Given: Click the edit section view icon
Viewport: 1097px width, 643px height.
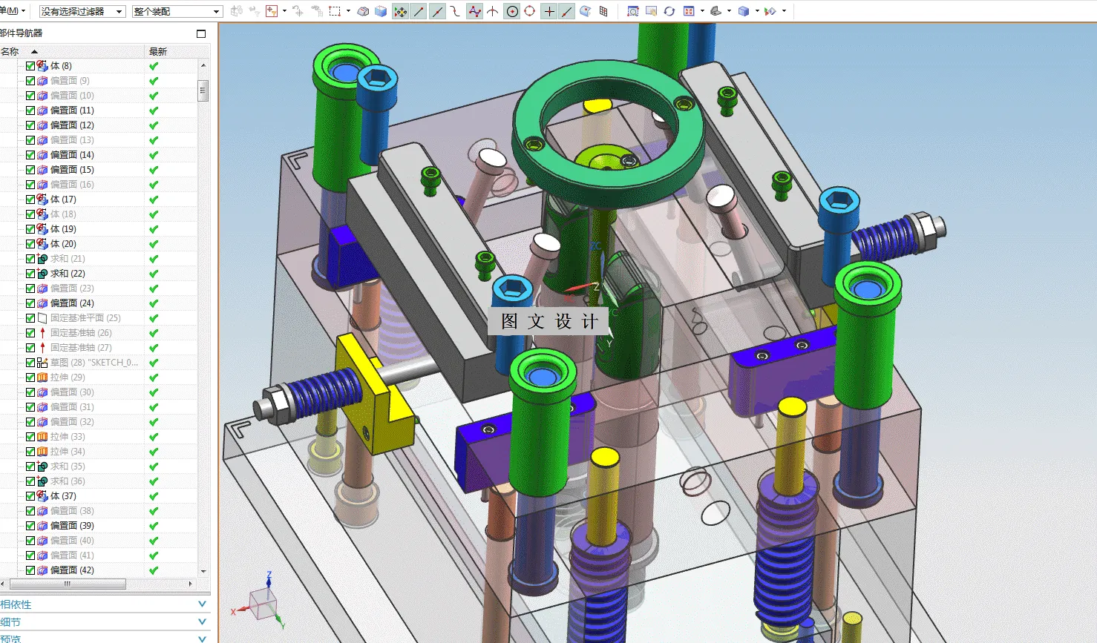Looking at the screenshot, I should coord(770,11).
